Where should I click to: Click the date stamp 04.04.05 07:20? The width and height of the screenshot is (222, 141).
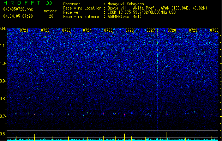tap(18, 16)
